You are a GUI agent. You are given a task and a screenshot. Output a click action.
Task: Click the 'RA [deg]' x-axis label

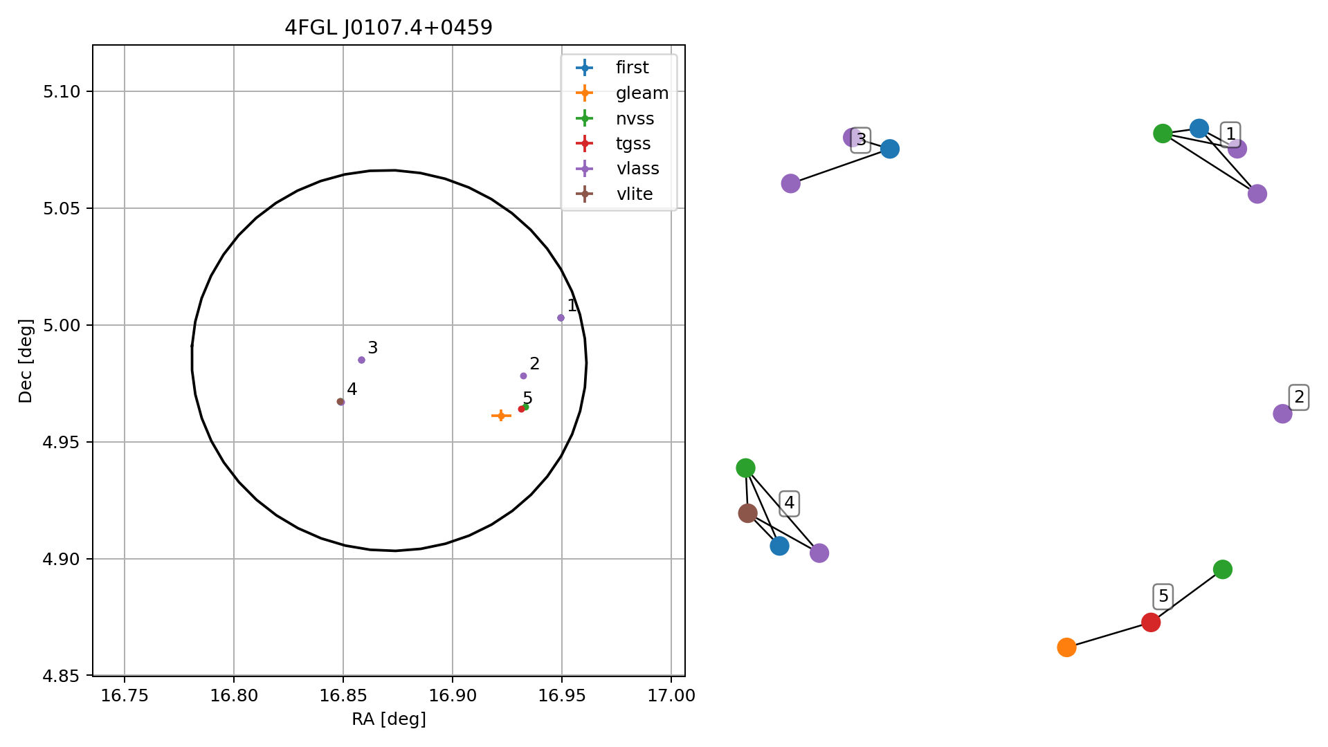click(x=389, y=719)
